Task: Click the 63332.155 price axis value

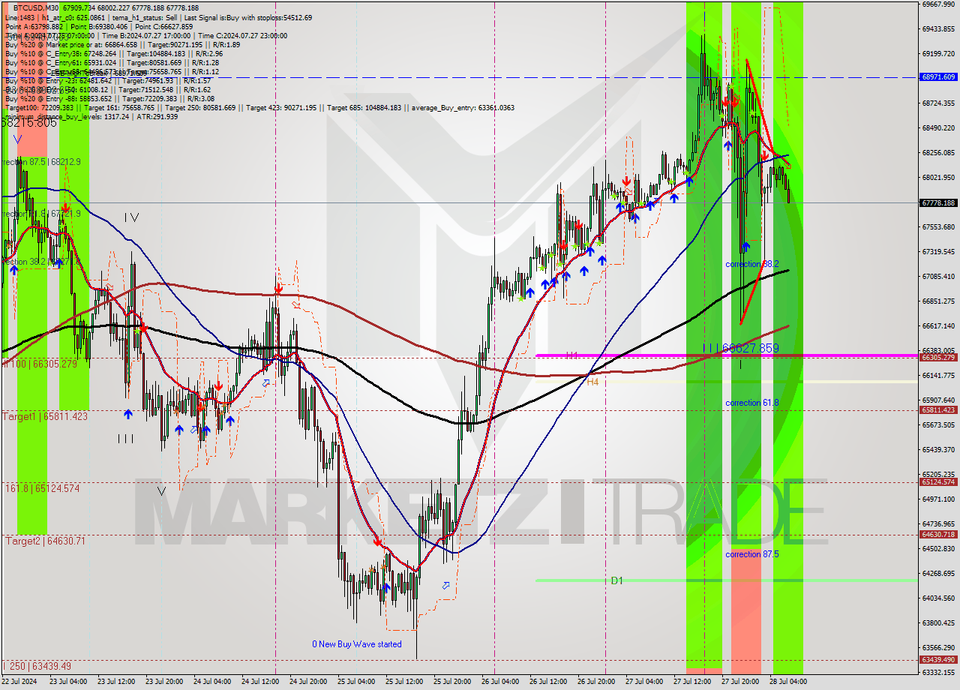Action: 939,672
